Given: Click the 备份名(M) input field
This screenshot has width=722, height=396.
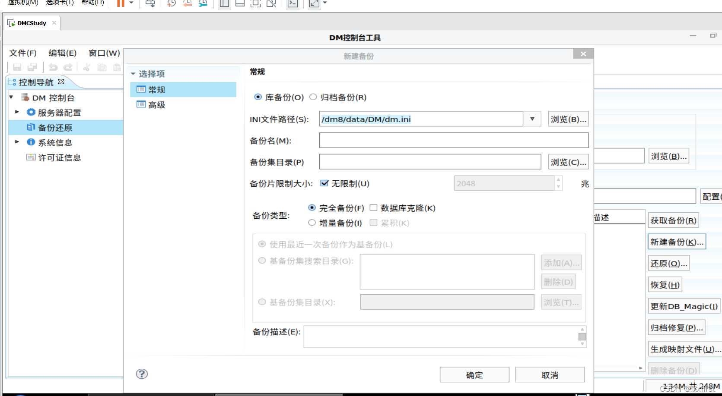Looking at the screenshot, I should pos(454,140).
